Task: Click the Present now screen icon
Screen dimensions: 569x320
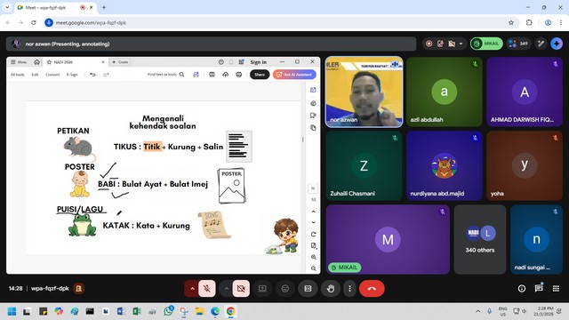Action: click(262, 288)
